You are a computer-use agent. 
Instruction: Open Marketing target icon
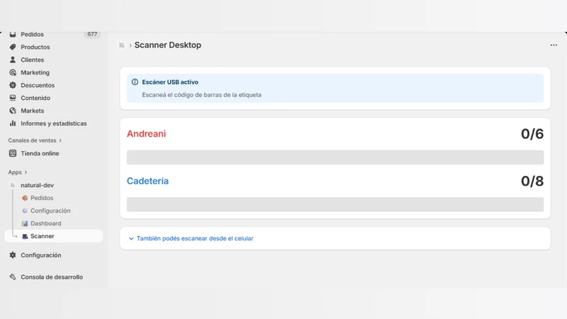(13, 72)
